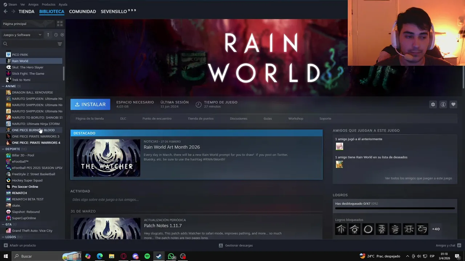Screen dimensions: 465x261
Task: Open Opera browser from taskbar
Action: (124, 256)
